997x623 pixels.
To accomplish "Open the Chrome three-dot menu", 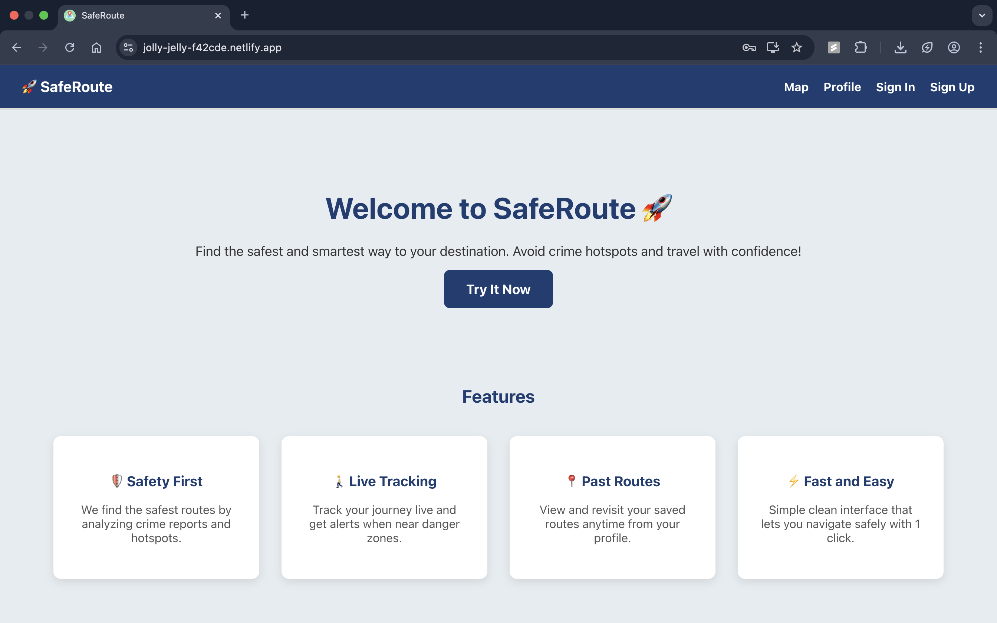I will [981, 47].
